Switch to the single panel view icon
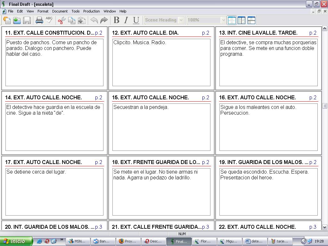Image resolution: width=328 pixels, height=246 pixels. point(232,20)
